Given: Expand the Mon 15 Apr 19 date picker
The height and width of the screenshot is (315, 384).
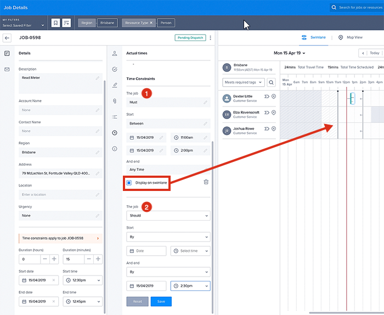Looking at the screenshot, I should pos(290,53).
